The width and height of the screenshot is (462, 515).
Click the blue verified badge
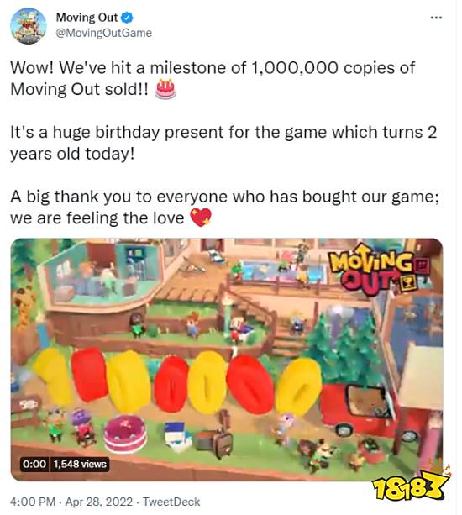point(127,18)
